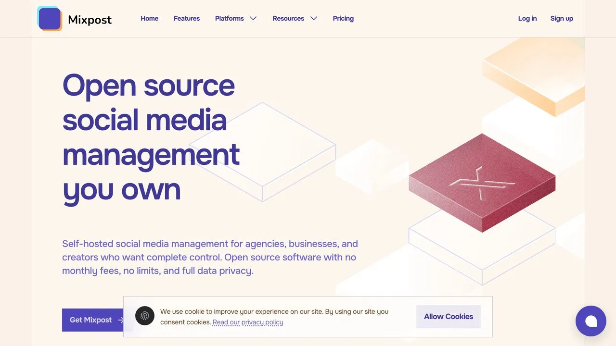
Task: Open the Features menu item
Action: point(187,18)
